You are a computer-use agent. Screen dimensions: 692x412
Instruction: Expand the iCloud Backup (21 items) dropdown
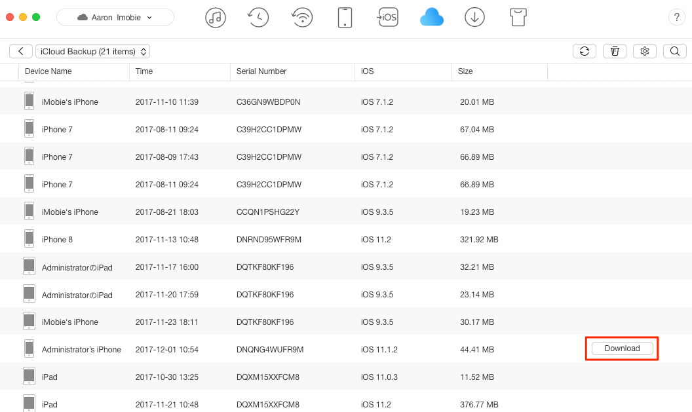[92, 51]
